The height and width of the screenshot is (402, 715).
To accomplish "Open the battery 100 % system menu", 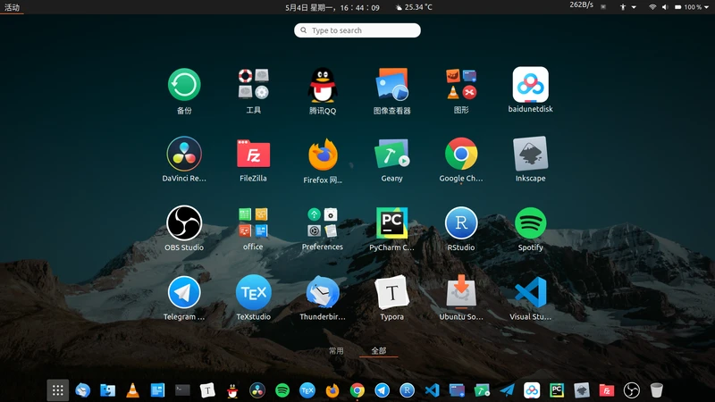I will coord(691,7).
